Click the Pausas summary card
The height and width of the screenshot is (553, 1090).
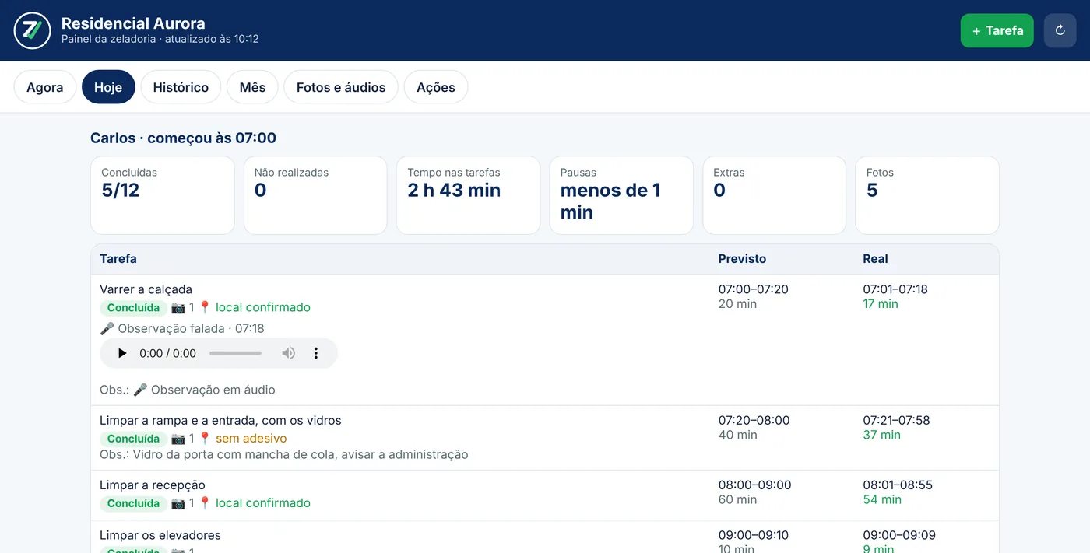(x=621, y=195)
